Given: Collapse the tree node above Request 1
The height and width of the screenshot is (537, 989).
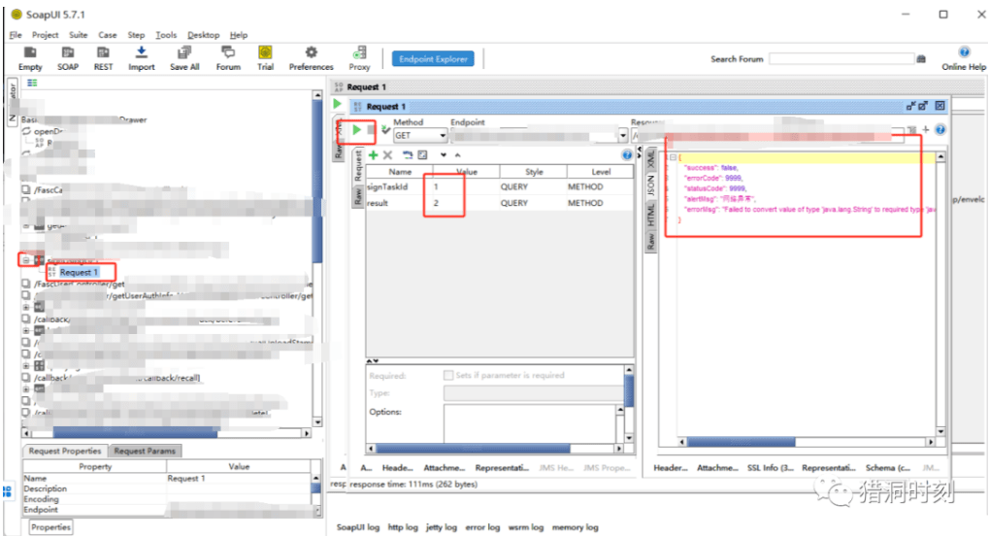Looking at the screenshot, I should tap(26, 259).
